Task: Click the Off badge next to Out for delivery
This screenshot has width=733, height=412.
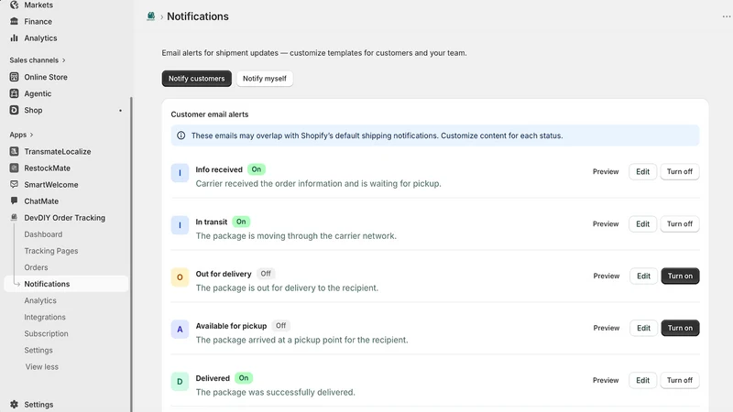Action: (266, 273)
